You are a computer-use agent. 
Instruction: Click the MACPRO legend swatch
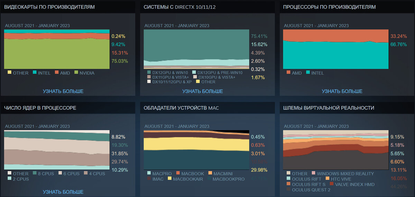pos(149,173)
